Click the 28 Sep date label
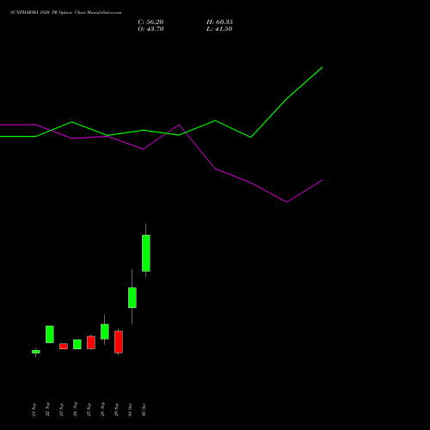 click(x=102, y=409)
